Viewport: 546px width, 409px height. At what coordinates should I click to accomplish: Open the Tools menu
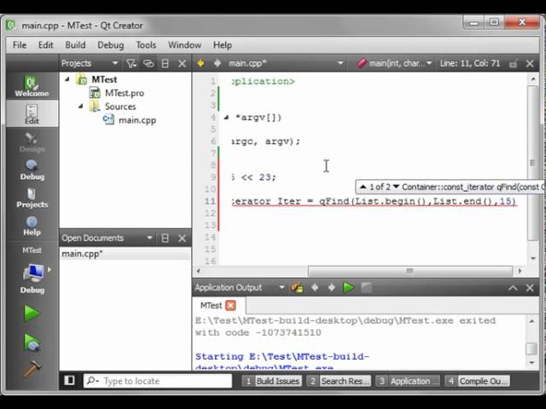(x=146, y=45)
